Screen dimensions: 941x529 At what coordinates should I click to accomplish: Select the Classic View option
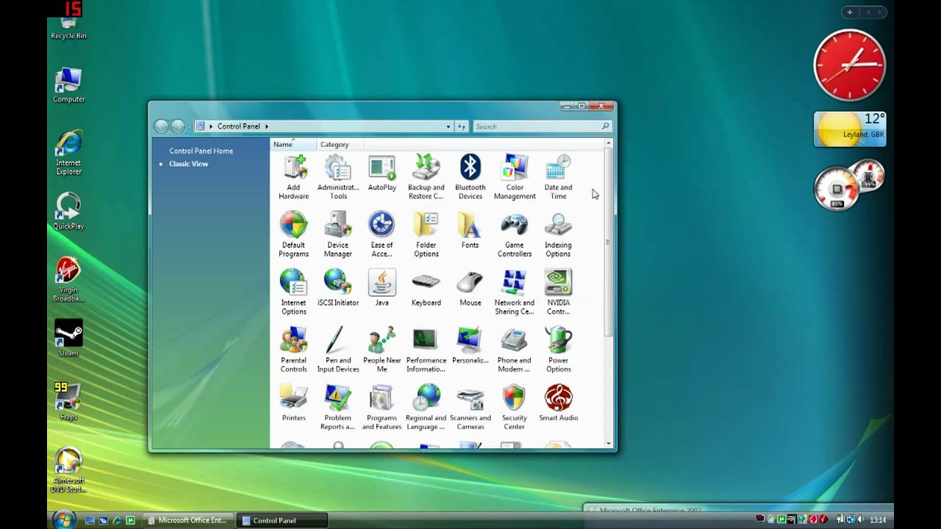(x=189, y=164)
